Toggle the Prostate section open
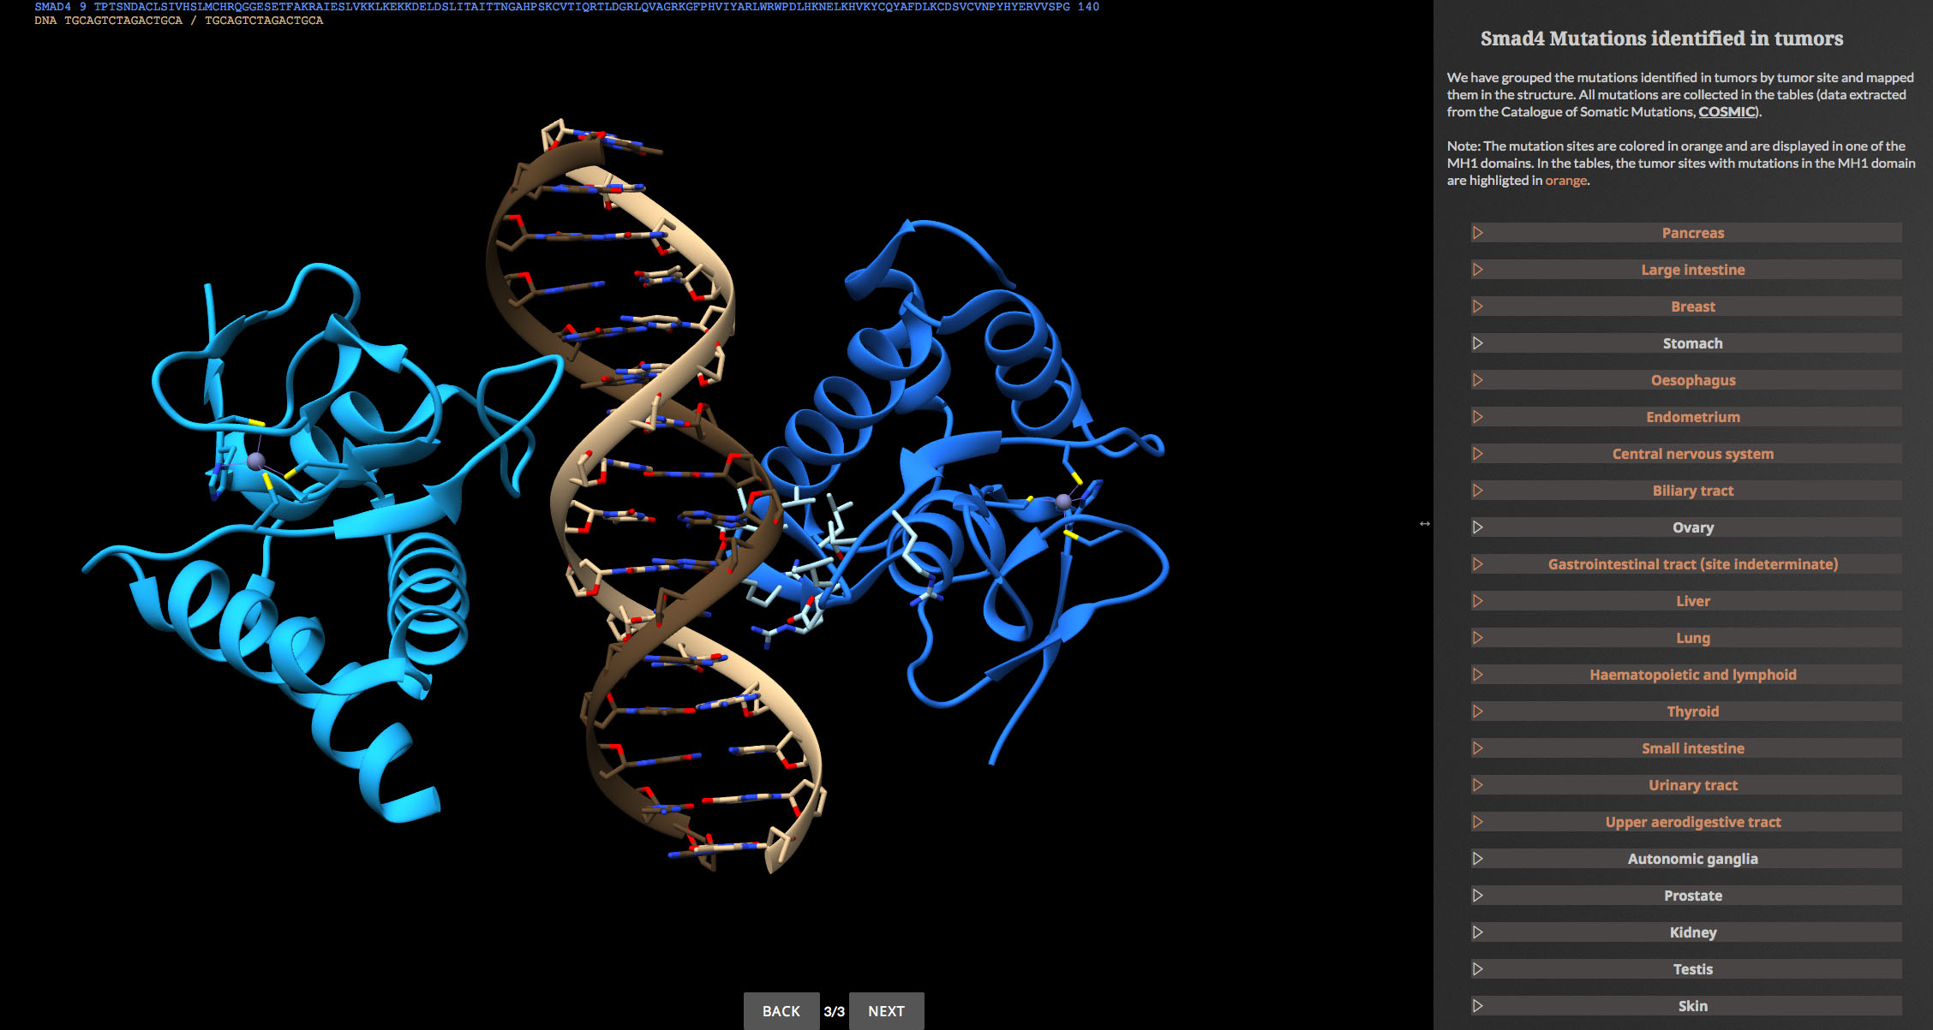The height and width of the screenshot is (1030, 1933). pos(1692,896)
